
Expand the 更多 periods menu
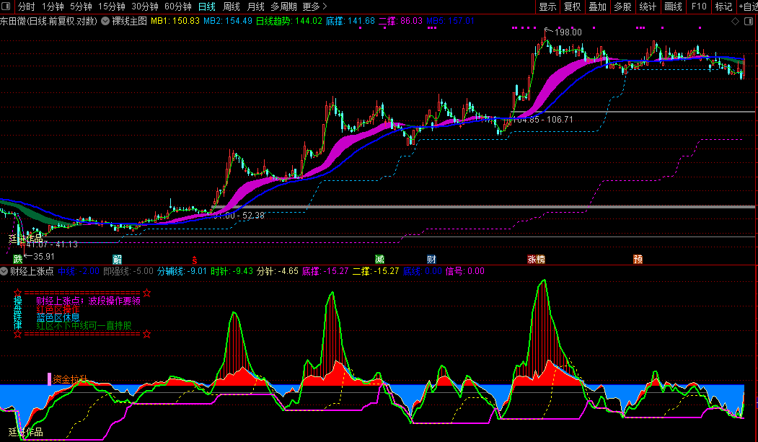coord(314,6)
